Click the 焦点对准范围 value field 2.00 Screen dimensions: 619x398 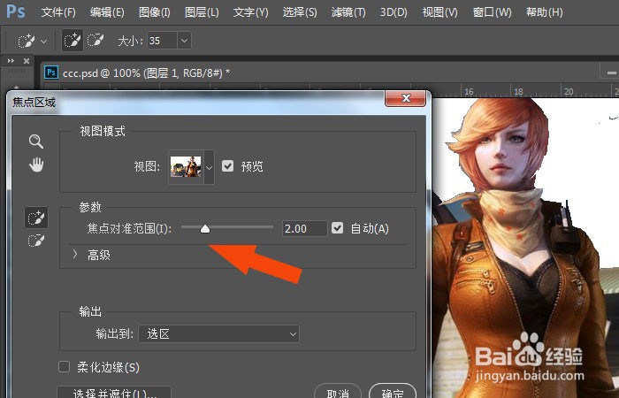pyautogui.click(x=304, y=228)
